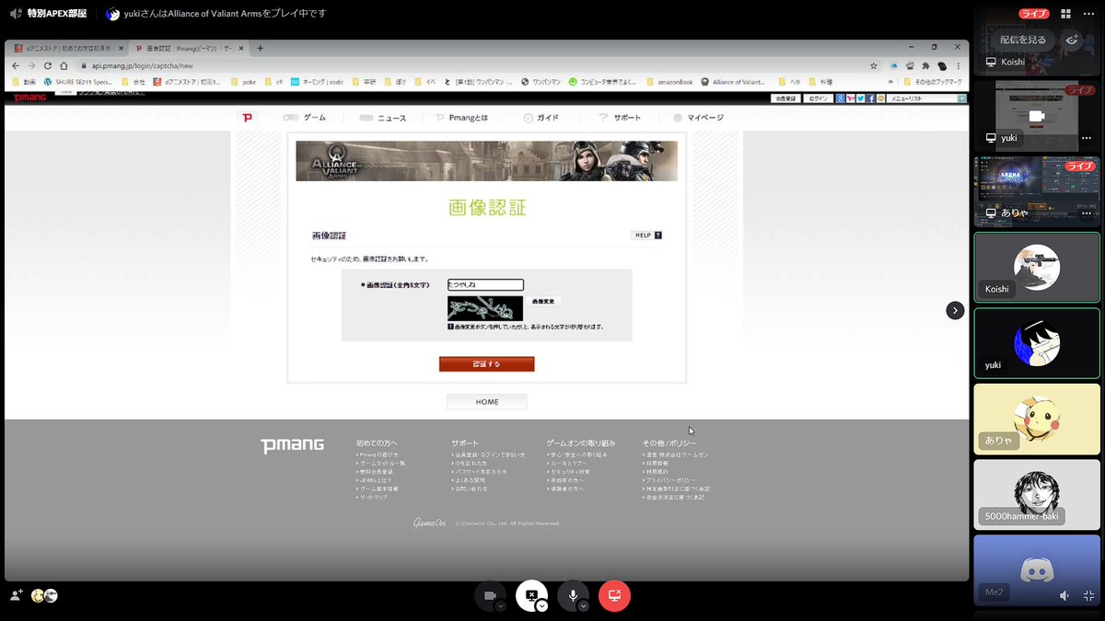Mute channel sound via top-left speaker icon
Image resolution: width=1105 pixels, height=621 pixels.
click(x=15, y=14)
